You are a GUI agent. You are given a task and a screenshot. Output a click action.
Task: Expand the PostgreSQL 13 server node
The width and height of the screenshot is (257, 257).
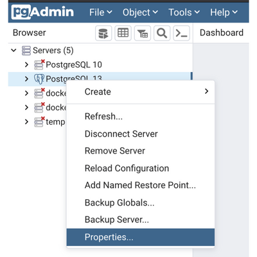pos(26,79)
